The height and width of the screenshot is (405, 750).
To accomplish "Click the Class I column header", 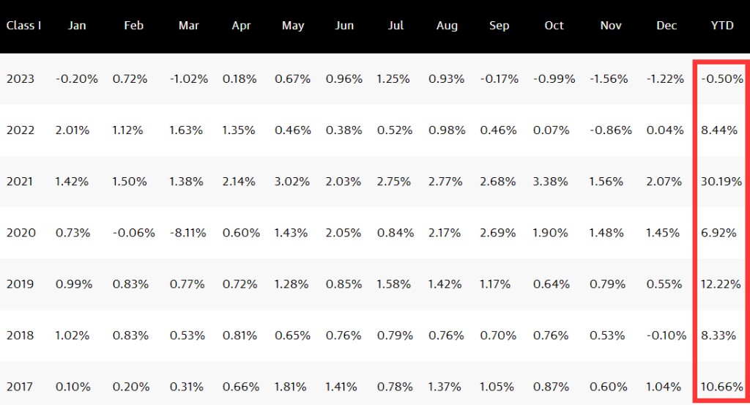I will pos(23,26).
